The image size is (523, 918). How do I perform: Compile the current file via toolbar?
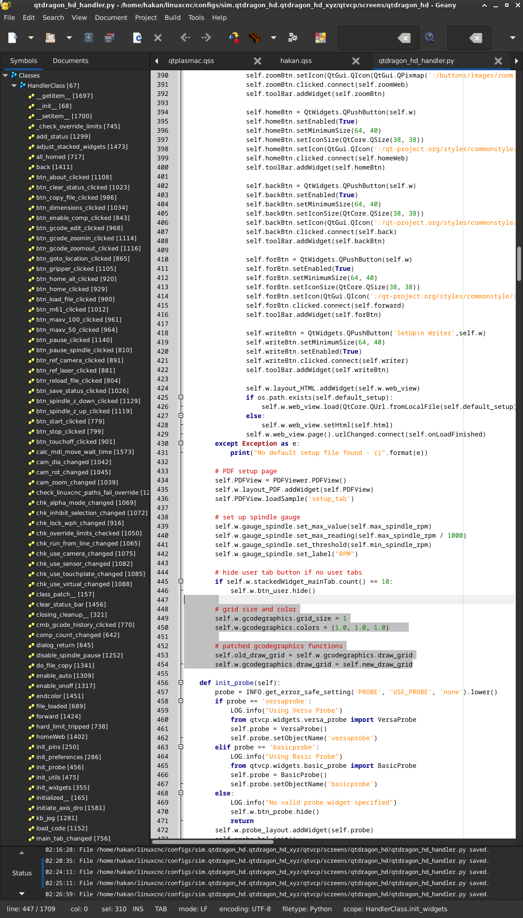(234, 38)
